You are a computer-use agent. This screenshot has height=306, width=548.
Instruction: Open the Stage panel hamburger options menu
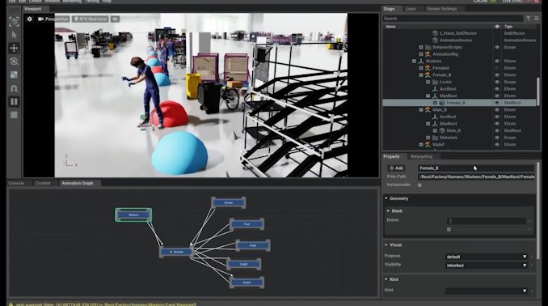tap(537, 18)
